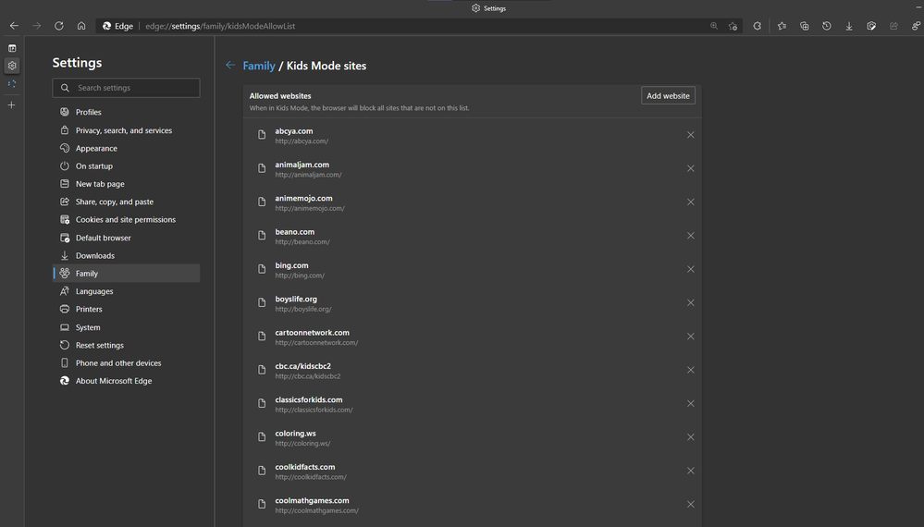Remove abcya.com from allowed websites
The image size is (924, 527).
point(691,135)
